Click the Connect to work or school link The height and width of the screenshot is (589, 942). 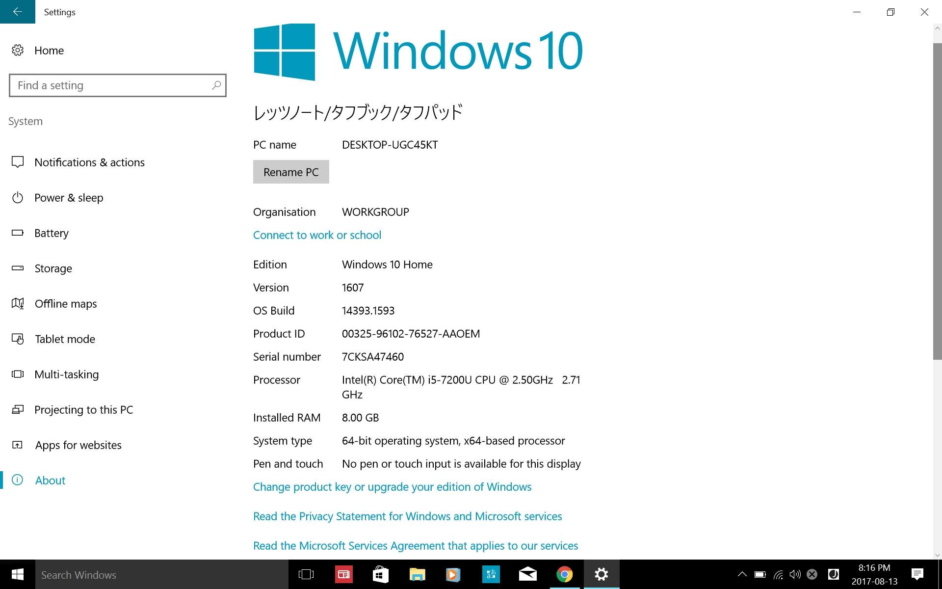click(317, 235)
